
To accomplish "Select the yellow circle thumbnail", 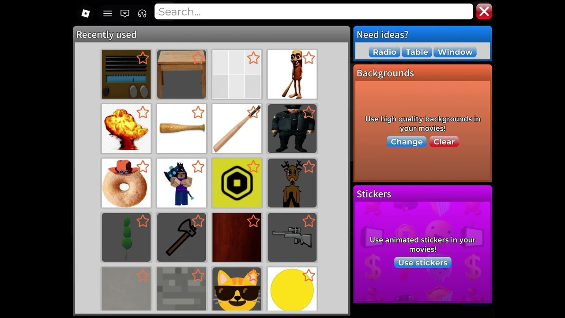I will click(292, 289).
